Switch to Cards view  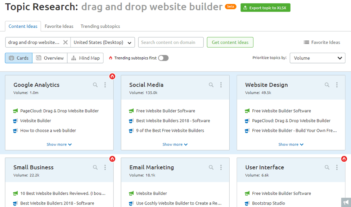[19, 58]
